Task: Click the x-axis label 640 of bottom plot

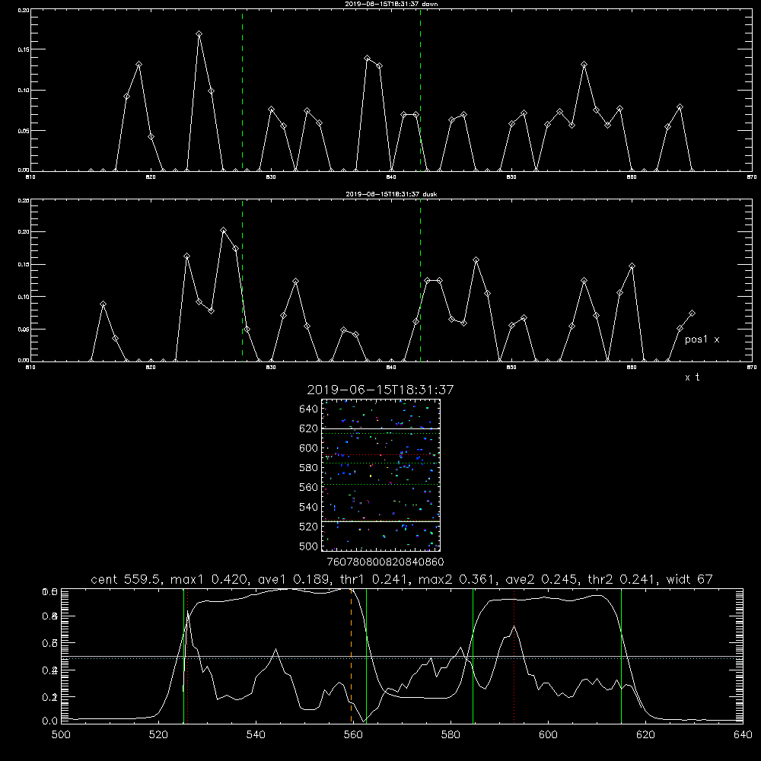Action: [743, 735]
